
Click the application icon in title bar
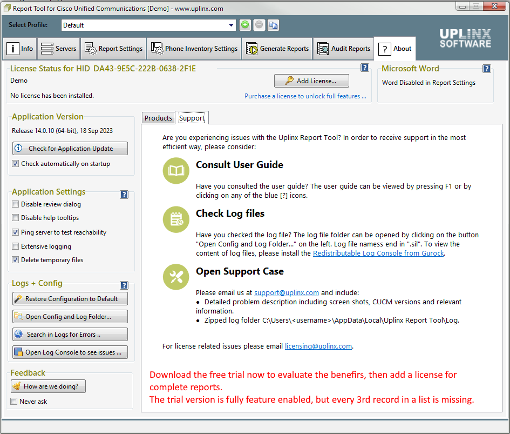point(7,8)
